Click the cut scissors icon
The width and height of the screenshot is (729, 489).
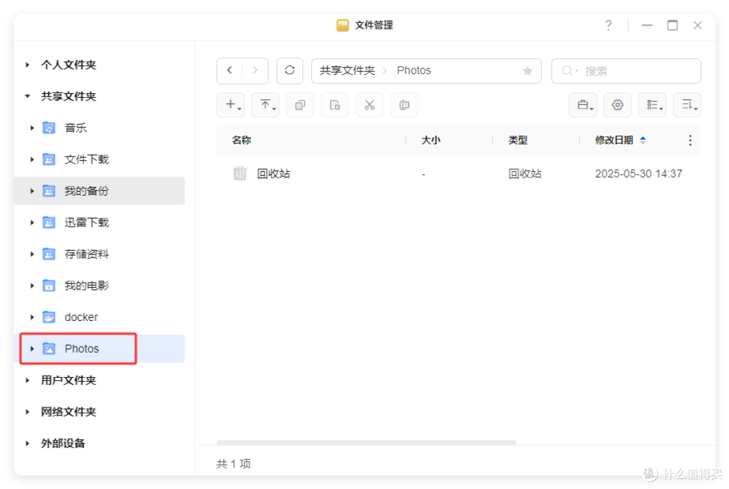(369, 105)
